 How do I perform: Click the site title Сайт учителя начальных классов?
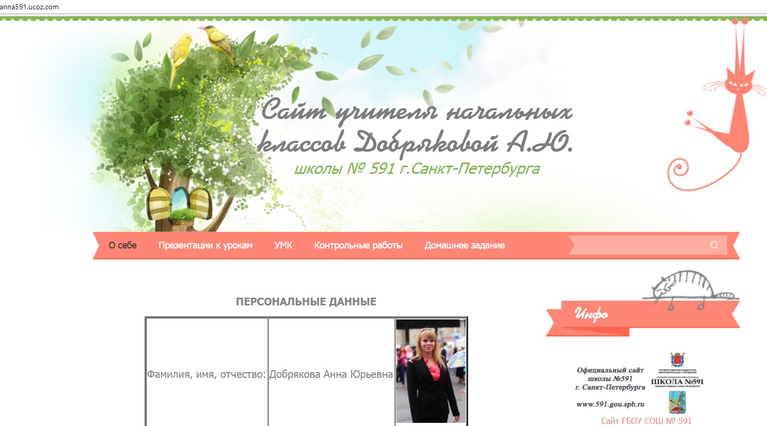point(416,127)
